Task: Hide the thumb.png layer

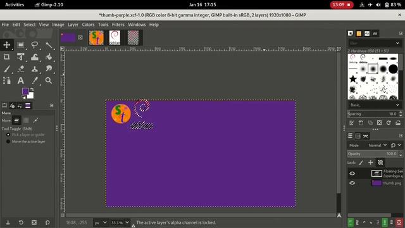Action: tap(352, 183)
